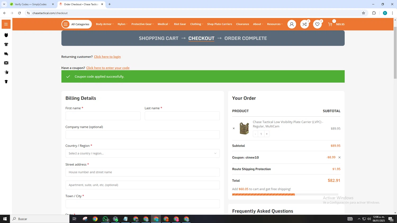Screen dimensions: 397x223
Task: Click the Town / City field
Action: [142, 204]
